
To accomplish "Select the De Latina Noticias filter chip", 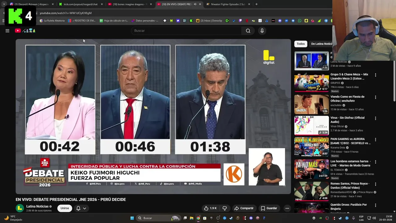I will [x=321, y=44].
